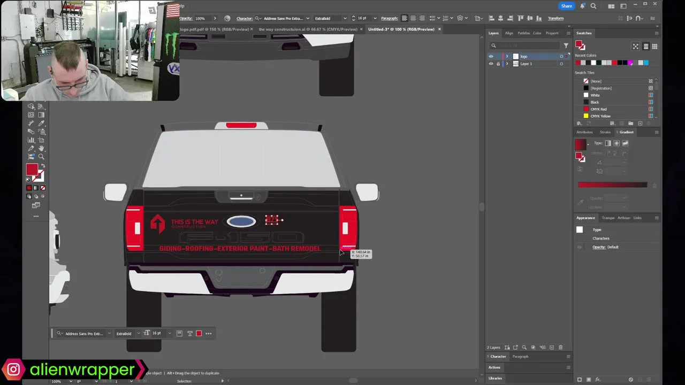Click the Opacity value field
Screen dimensions: 685x385
pyautogui.click(x=203, y=18)
